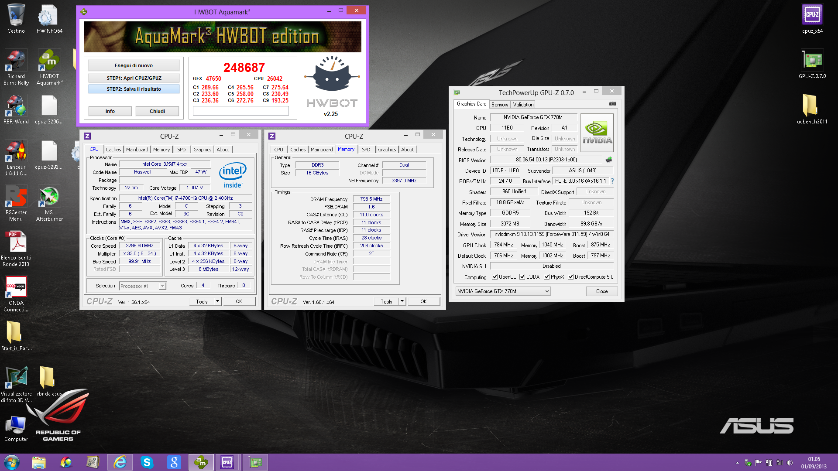
Task: Open the ONDA Connection shortcut
Action: coord(16,294)
